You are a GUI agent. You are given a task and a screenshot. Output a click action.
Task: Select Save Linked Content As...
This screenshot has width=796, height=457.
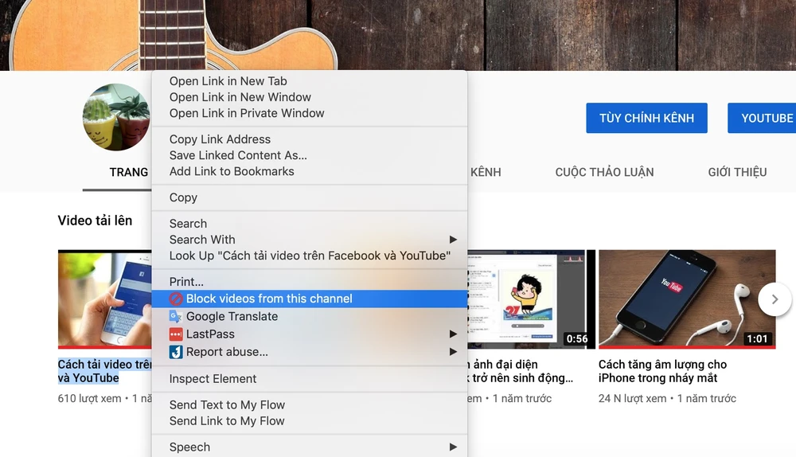tap(309, 155)
